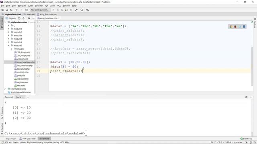Hide the Terminal panel with minus icon
This screenshot has width=257, height=144.
[251, 97]
